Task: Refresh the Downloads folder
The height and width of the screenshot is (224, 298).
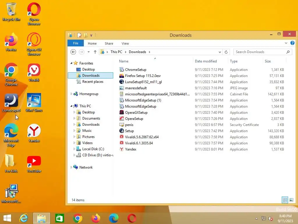Action: pos(226,52)
